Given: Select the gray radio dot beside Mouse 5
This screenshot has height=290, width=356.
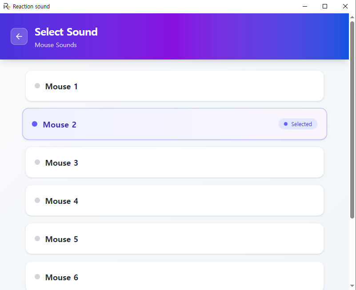Looking at the screenshot, I should pyautogui.click(x=37, y=238).
